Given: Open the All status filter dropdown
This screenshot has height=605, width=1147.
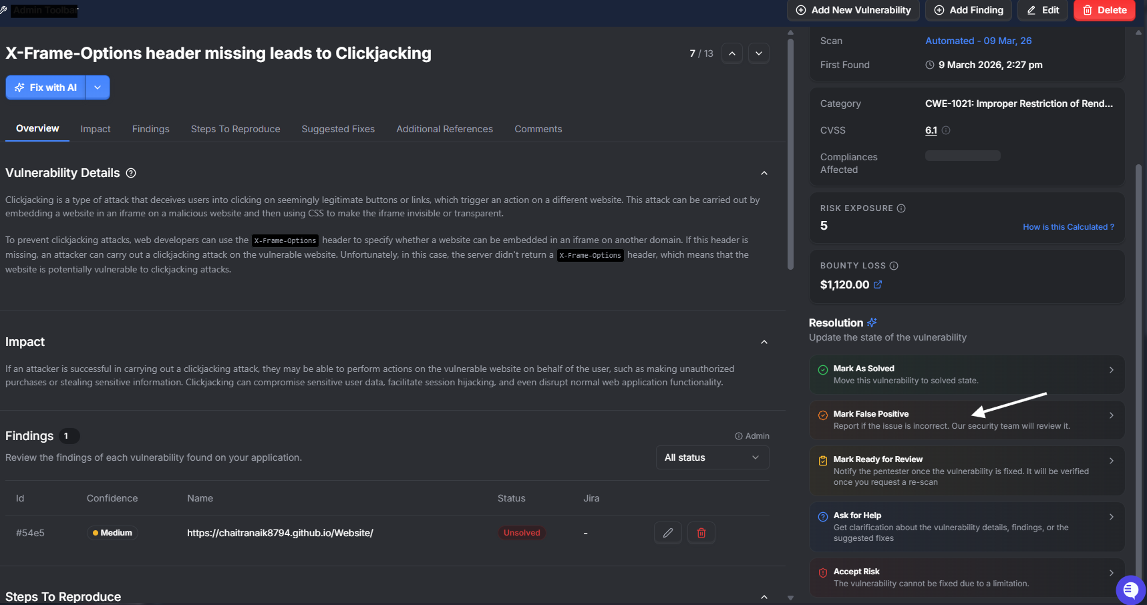Looking at the screenshot, I should [712, 457].
